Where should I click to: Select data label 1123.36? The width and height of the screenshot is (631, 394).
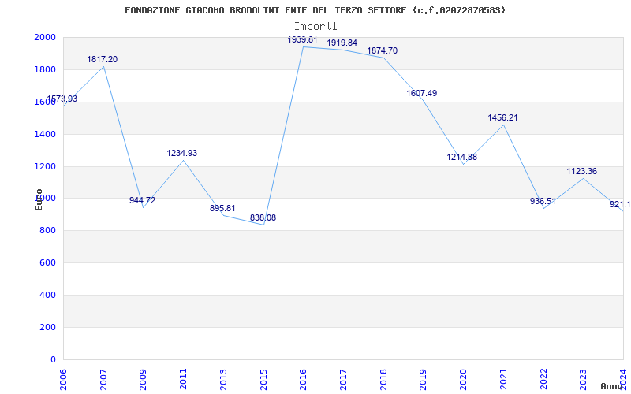[582, 171]
